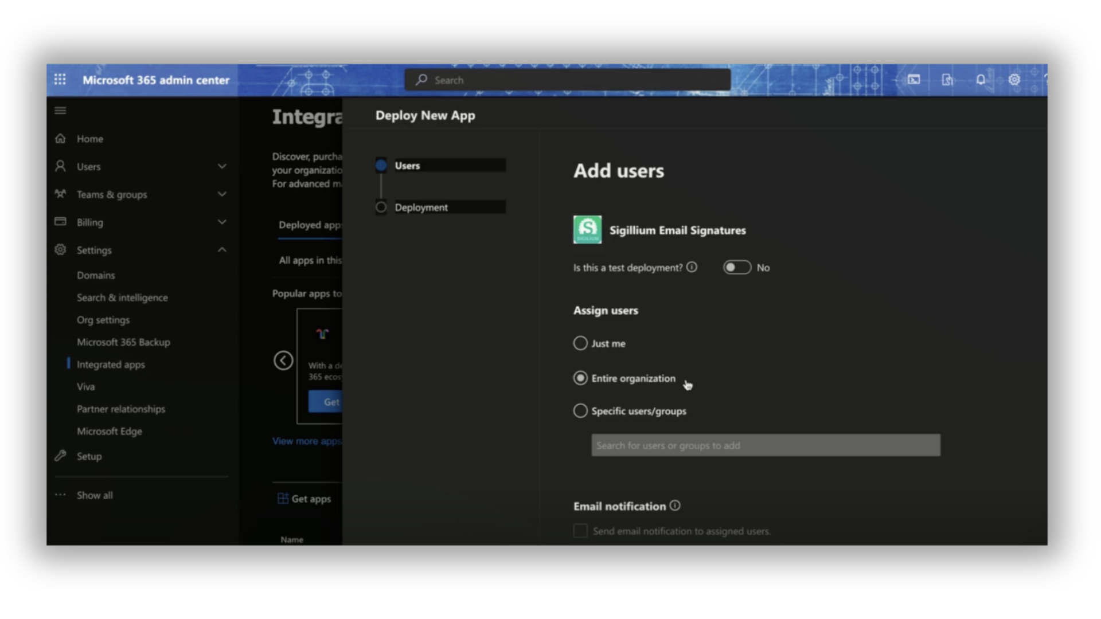This screenshot has height=619, width=1101.
Task: Select the Just me radio option
Action: pyautogui.click(x=580, y=343)
